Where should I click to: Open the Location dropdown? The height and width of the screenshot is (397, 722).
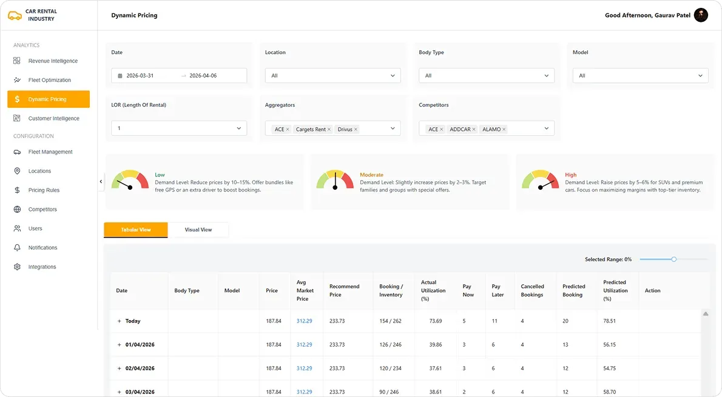(332, 76)
